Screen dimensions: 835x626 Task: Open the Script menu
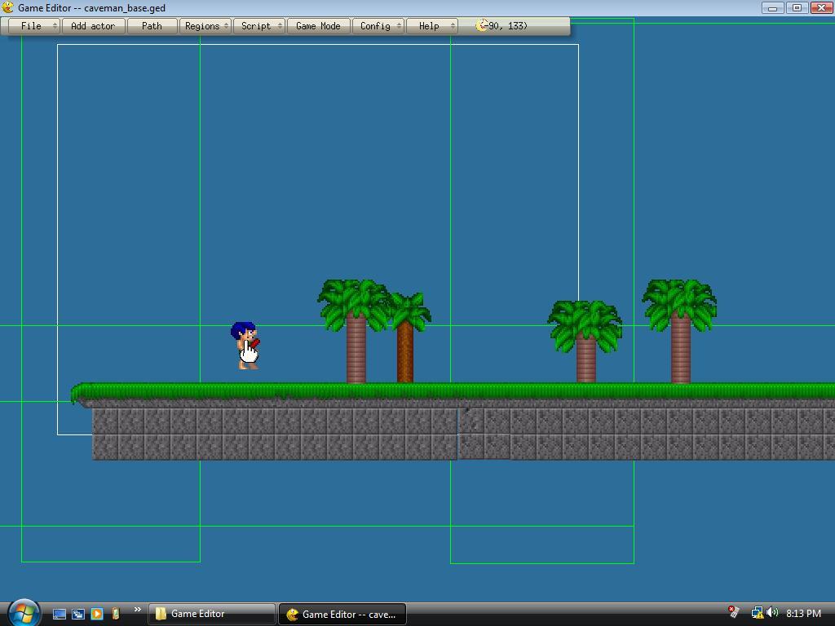click(255, 25)
